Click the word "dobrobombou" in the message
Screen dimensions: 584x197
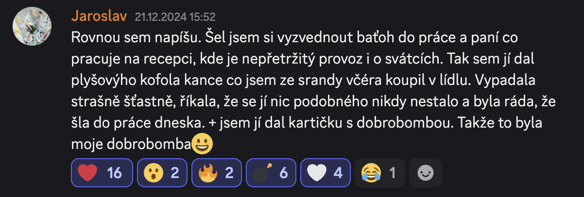[x=405, y=123]
